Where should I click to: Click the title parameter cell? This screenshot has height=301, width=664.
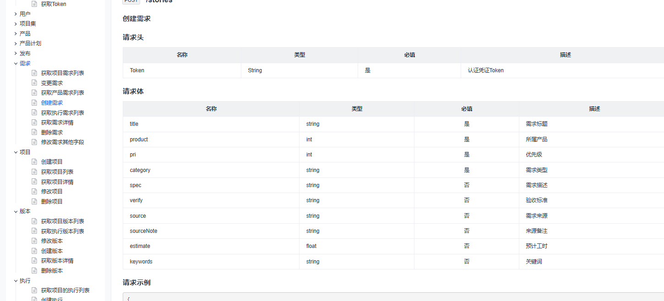pos(211,124)
